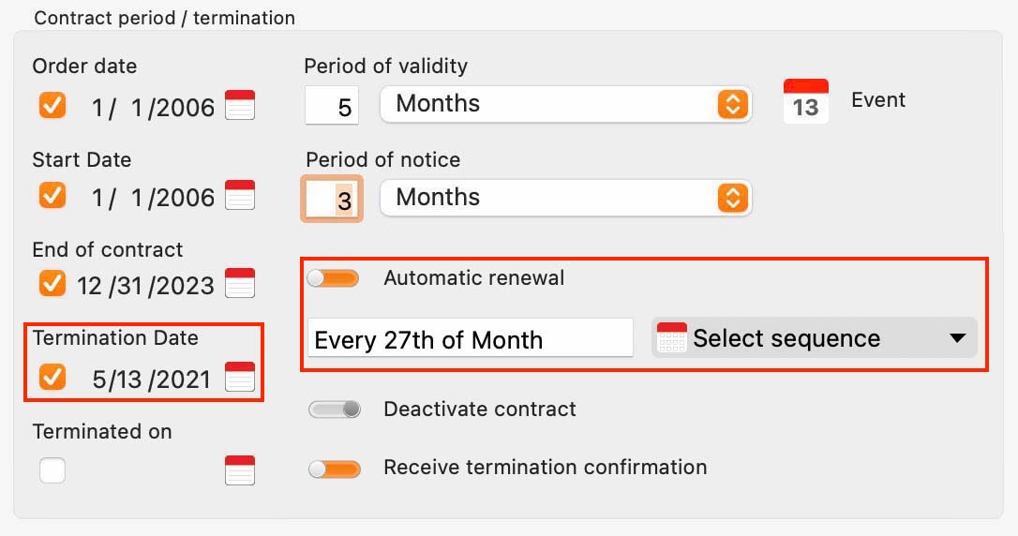Toggle Receive termination confirmation switch

click(335, 469)
